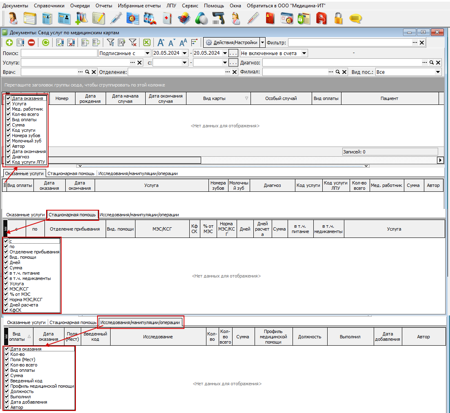Open the 'Вид пос.' dropdown showing Все

[438, 72]
